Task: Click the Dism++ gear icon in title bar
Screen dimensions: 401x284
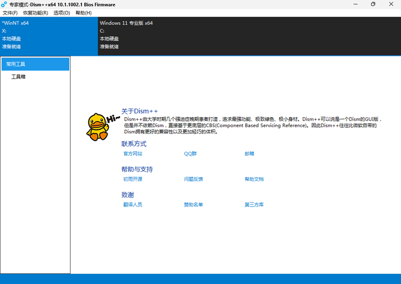Action: (4, 4)
